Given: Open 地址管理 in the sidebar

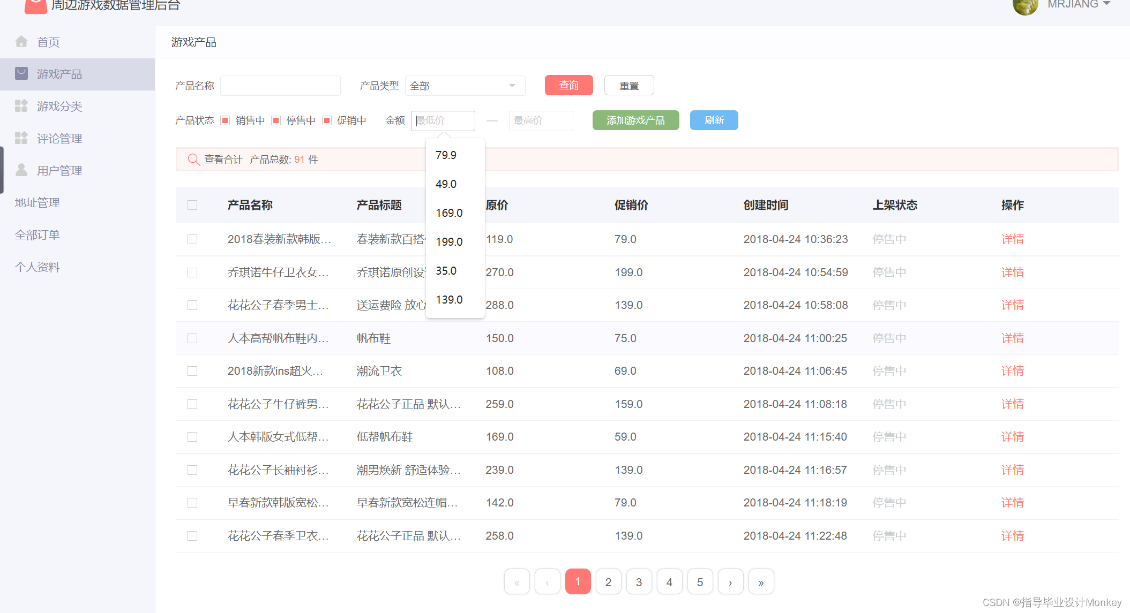Looking at the screenshot, I should coord(77,202).
